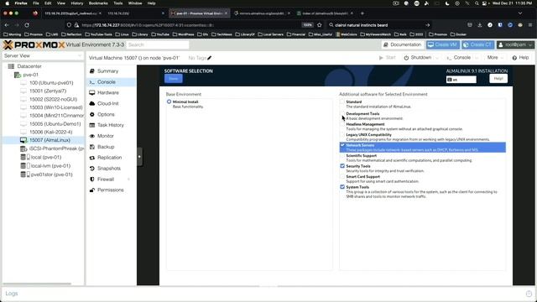This screenshot has height=302, width=537.
Task: Click the Shutdown button
Action: coord(418,58)
